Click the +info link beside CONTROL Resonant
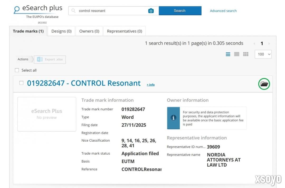 (151, 85)
